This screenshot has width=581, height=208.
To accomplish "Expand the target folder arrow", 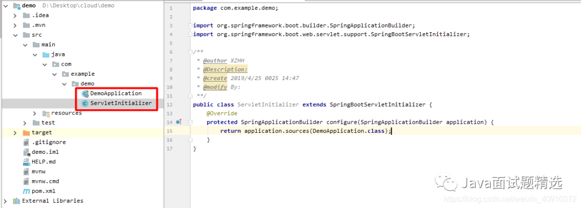I will [15, 133].
